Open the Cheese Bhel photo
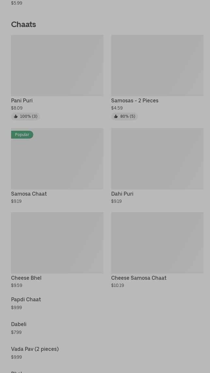This screenshot has width=210, height=373. [x=57, y=243]
